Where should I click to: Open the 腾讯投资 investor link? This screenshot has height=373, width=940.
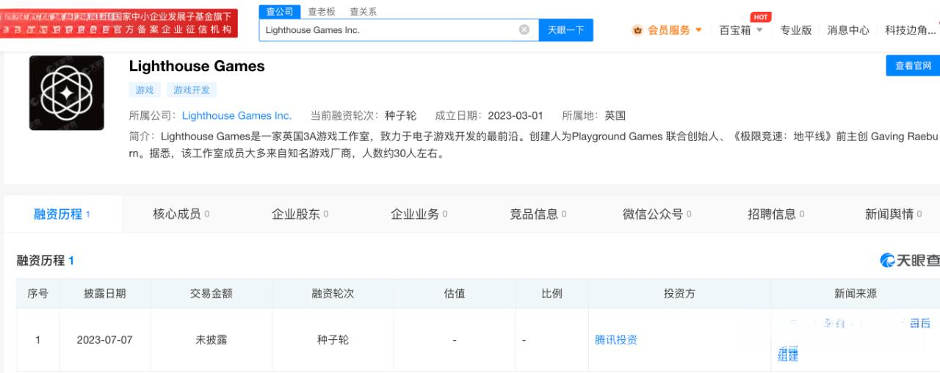(616, 340)
